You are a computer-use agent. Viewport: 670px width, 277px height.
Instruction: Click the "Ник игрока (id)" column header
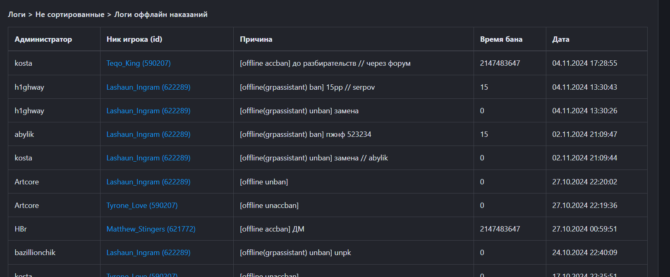point(134,39)
